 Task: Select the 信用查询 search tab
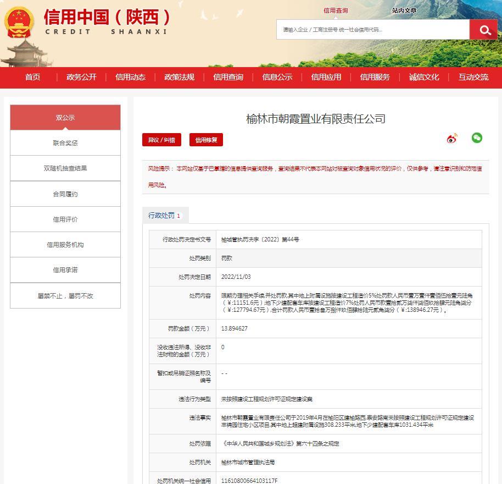(x=336, y=10)
